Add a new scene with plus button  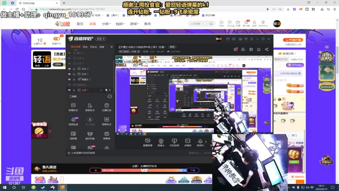[111, 47]
